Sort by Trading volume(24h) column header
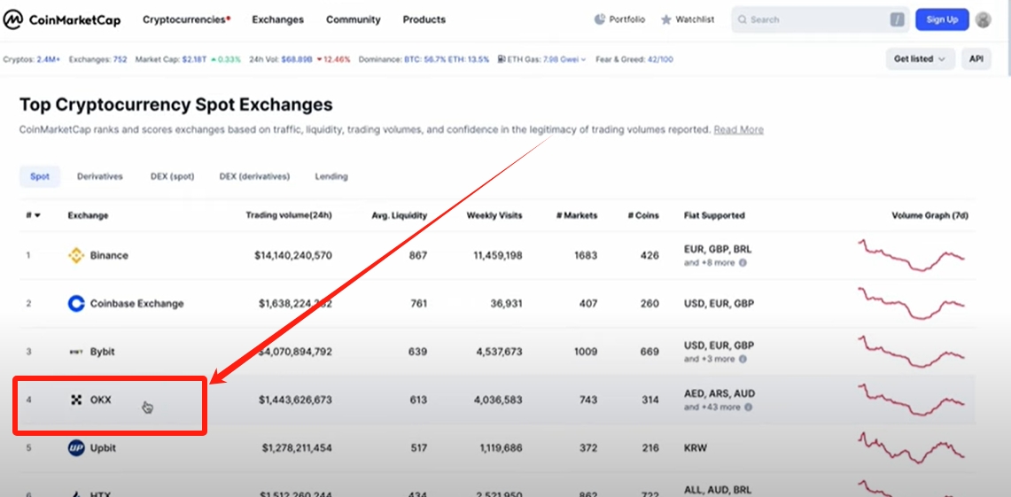 (x=289, y=215)
